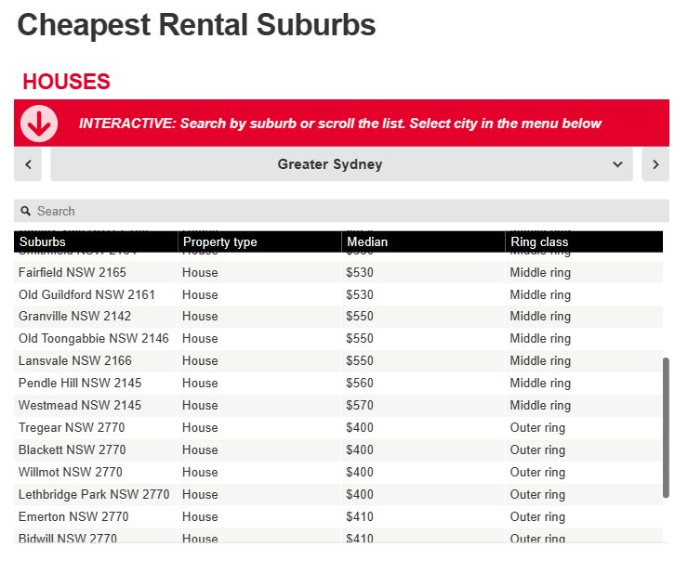Click the $560 median for Pendle Hill
The height and width of the screenshot is (573, 688).
click(x=359, y=384)
